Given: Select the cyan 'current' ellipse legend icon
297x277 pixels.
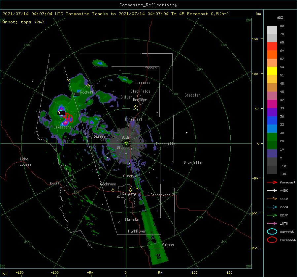Looking at the screenshot, I should click(x=272, y=232).
